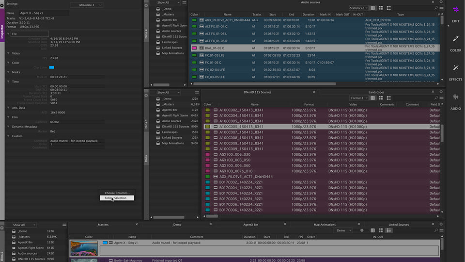The height and width of the screenshot is (262, 465).
Task: Switch Audio sources bin to script view
Action: (389, 8)
